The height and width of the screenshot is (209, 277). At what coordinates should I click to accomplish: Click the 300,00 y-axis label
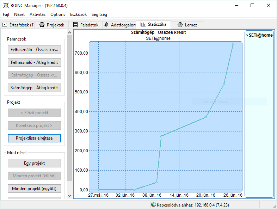(x=81, y=131)
